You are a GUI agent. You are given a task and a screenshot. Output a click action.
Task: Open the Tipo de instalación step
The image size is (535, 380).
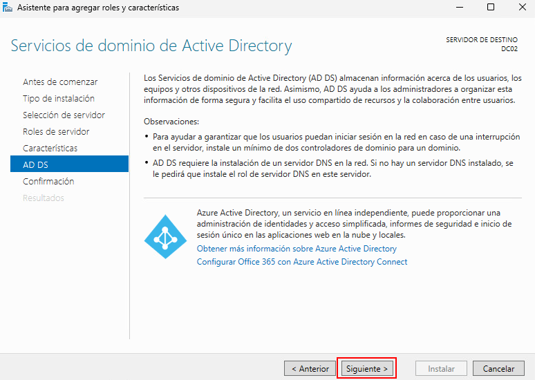coord(59,98)
